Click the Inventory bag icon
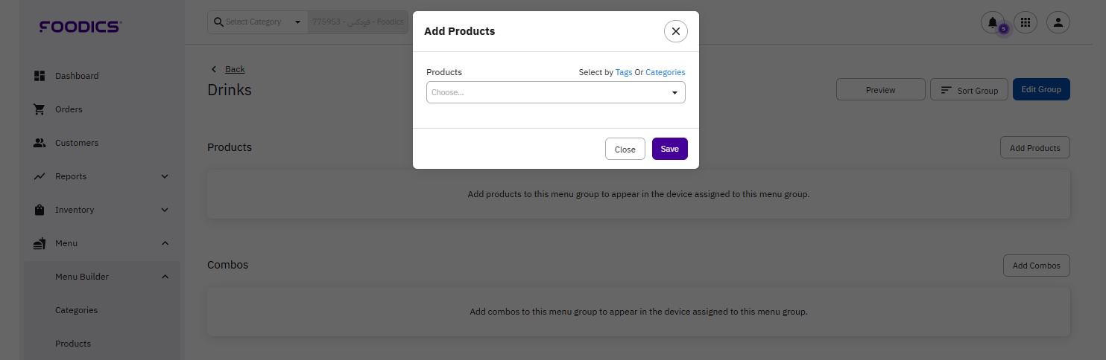This screenshot has width=1106, height=360. click(x=39, y=210)
